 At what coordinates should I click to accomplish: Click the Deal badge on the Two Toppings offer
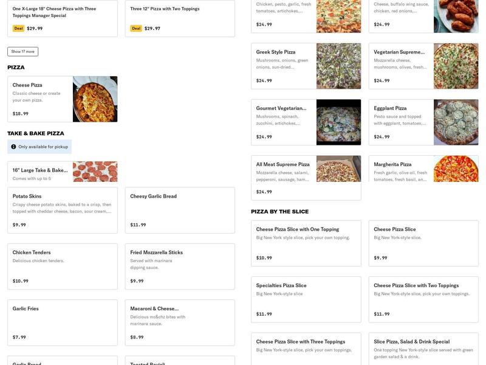pyautogui.click(x=136, y=27)
